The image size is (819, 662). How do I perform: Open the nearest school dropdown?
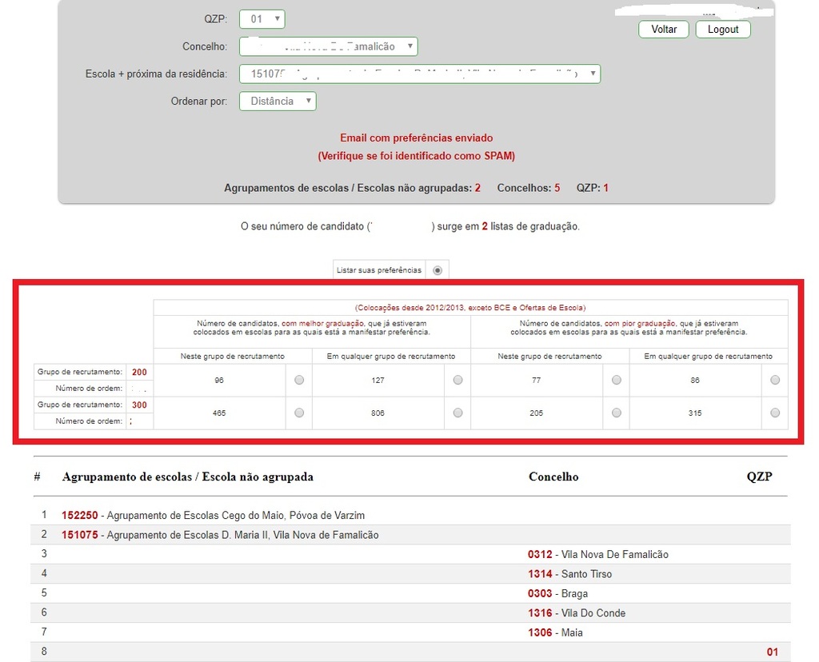(419, 74)
